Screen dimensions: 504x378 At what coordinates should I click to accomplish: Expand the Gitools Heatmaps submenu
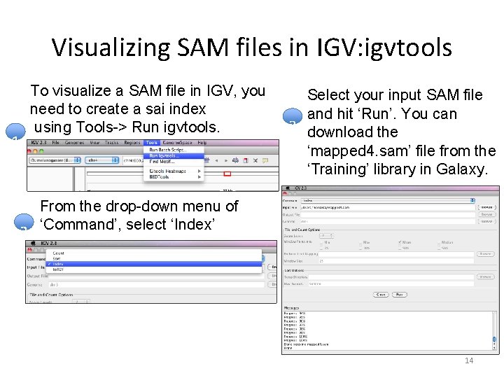pyautogui.click(x=174, y=171)
